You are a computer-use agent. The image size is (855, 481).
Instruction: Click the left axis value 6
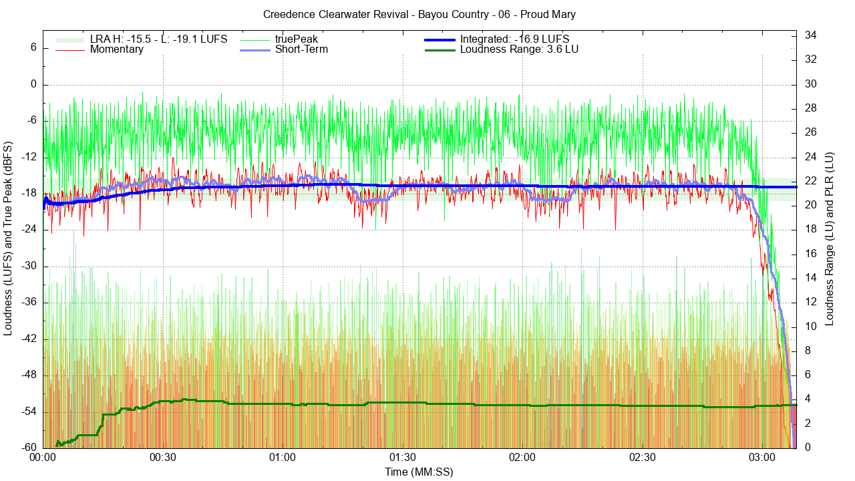pos(33,48)
